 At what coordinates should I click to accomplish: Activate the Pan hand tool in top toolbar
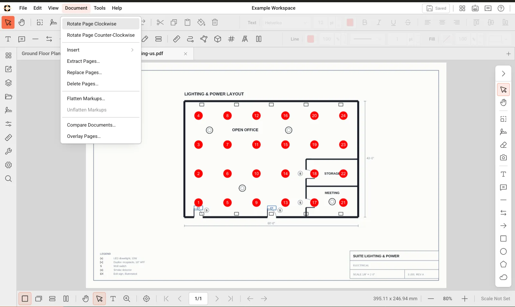click(22, 23)
